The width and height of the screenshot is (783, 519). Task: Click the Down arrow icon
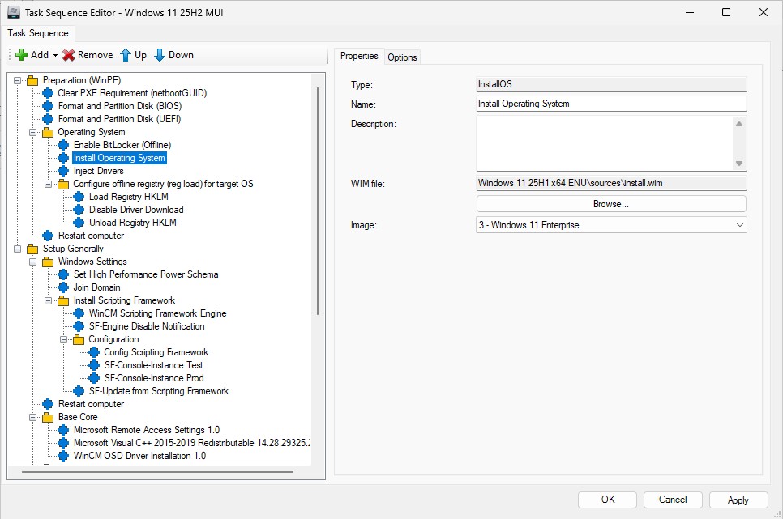click(x=160, y=55)
